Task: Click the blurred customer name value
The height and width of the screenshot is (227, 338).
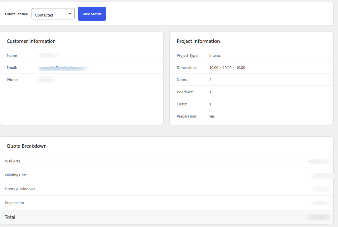Action: pos(49,55)
